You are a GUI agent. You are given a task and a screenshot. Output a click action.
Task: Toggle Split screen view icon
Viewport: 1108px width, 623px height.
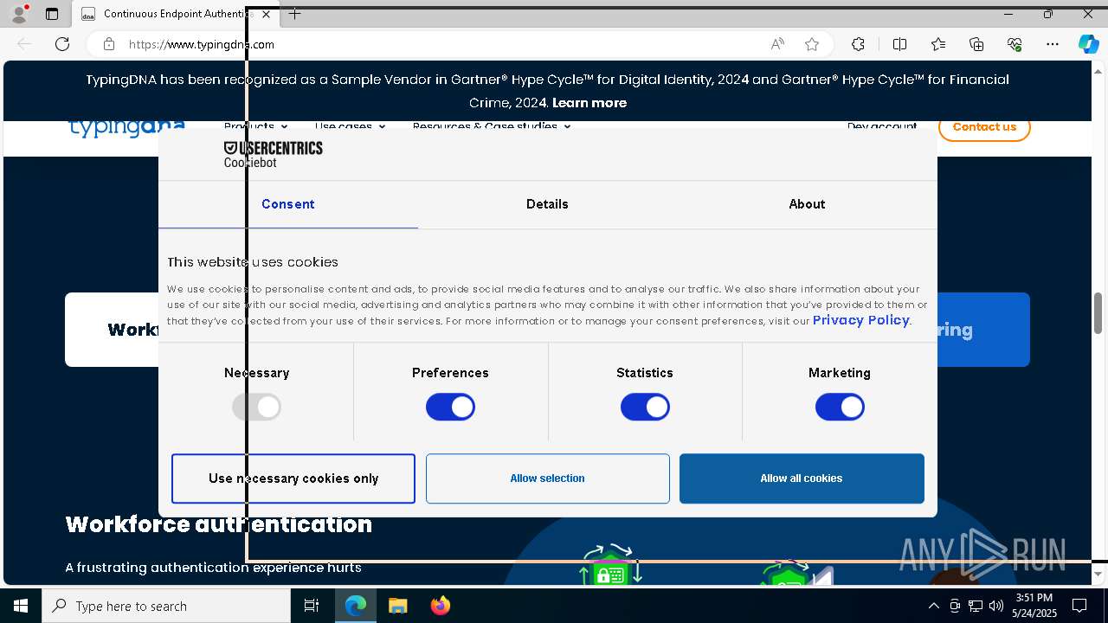pyautogui.click(x=899, y=44)
